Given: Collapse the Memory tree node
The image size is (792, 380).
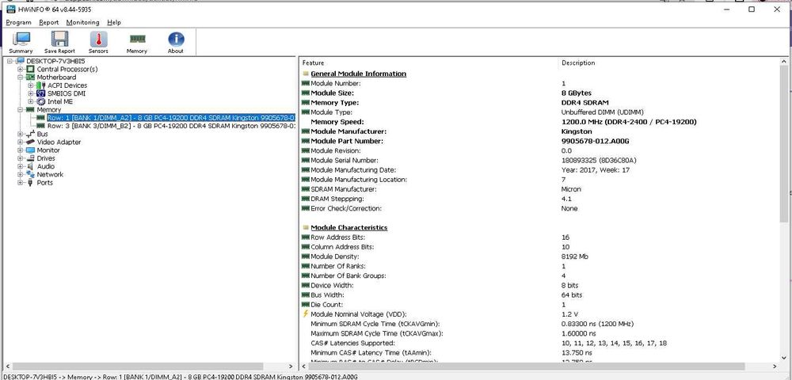Looking at the screenshot, I should tap(21, 109).
